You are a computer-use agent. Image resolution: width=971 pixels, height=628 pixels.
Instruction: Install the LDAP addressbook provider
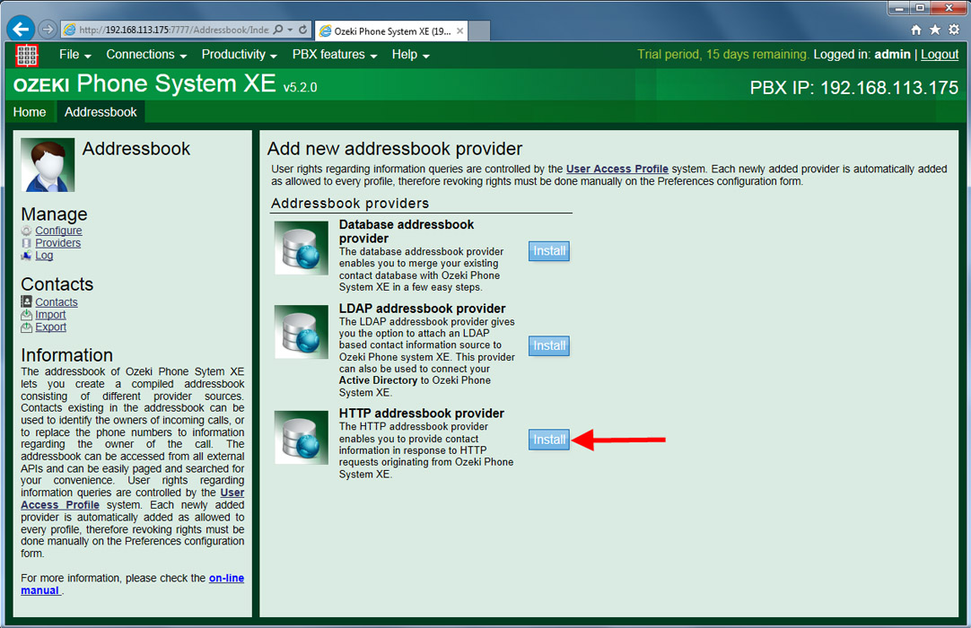pos(548,345)
